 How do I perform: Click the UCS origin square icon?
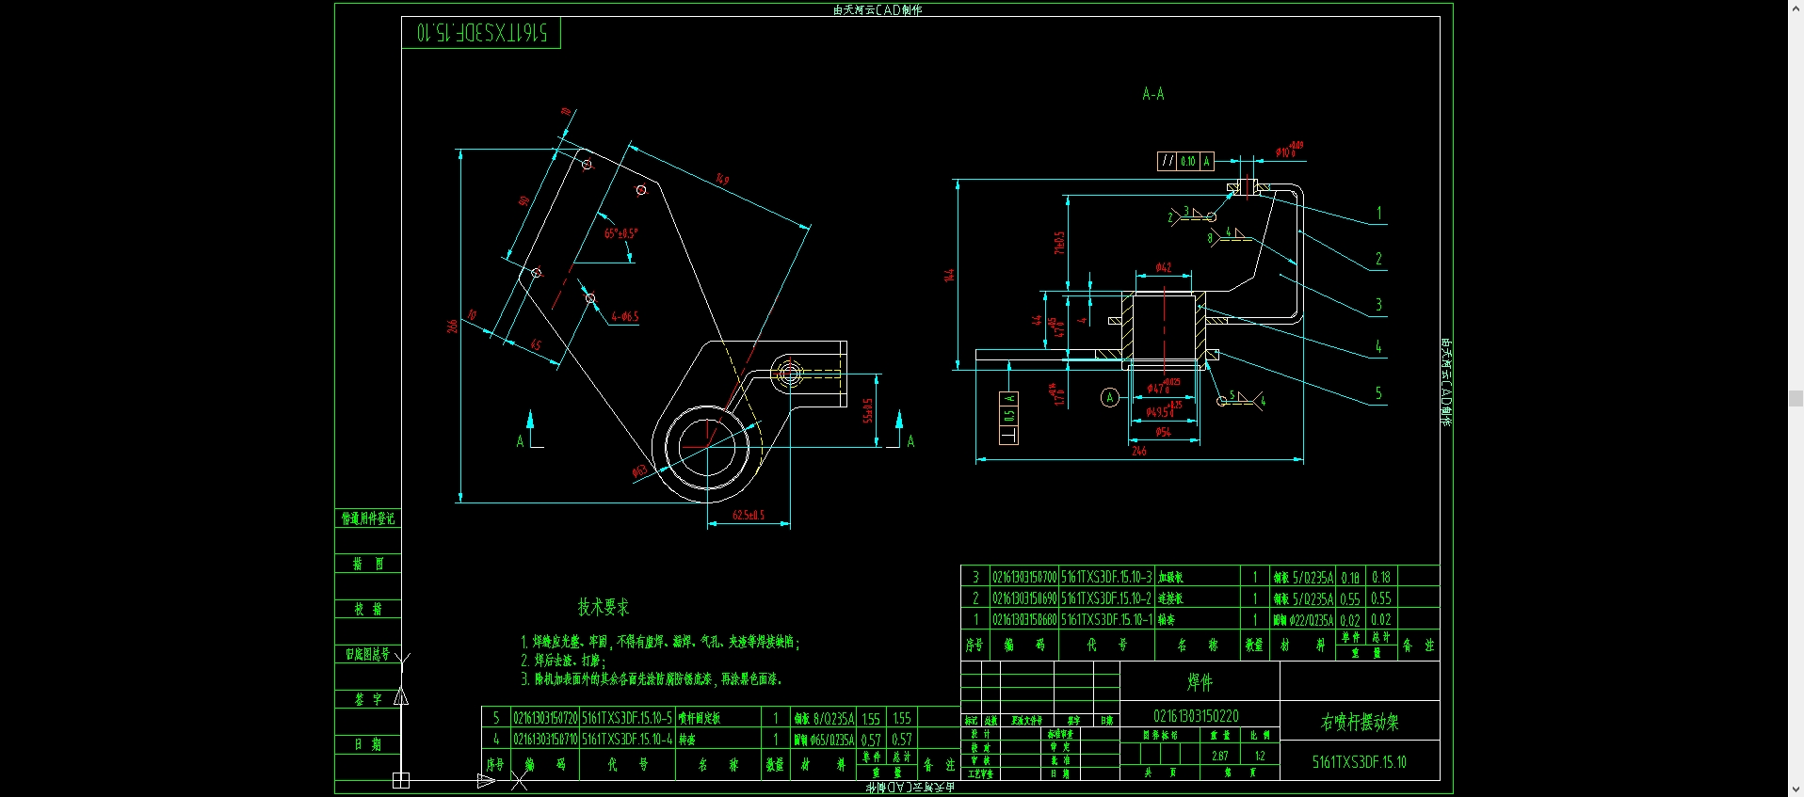[400, 780]
